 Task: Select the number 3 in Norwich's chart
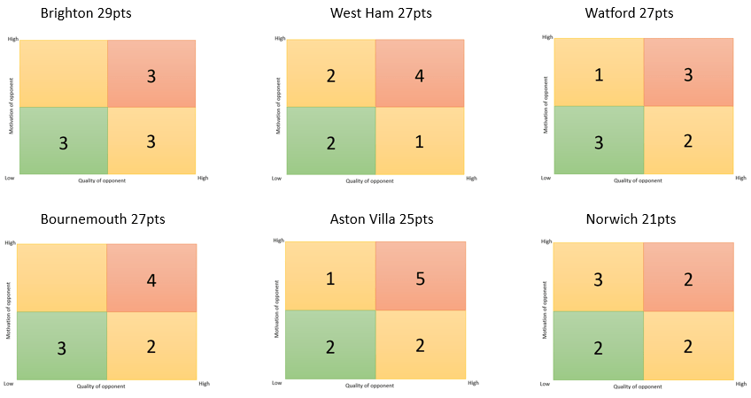point(599,280)
